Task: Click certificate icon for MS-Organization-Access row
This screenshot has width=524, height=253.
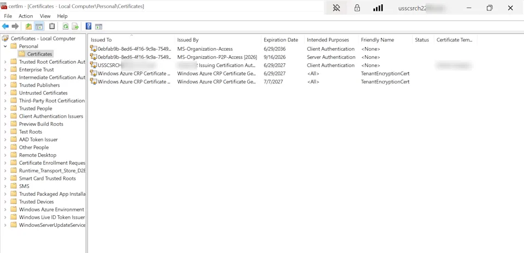Action: 93,49
